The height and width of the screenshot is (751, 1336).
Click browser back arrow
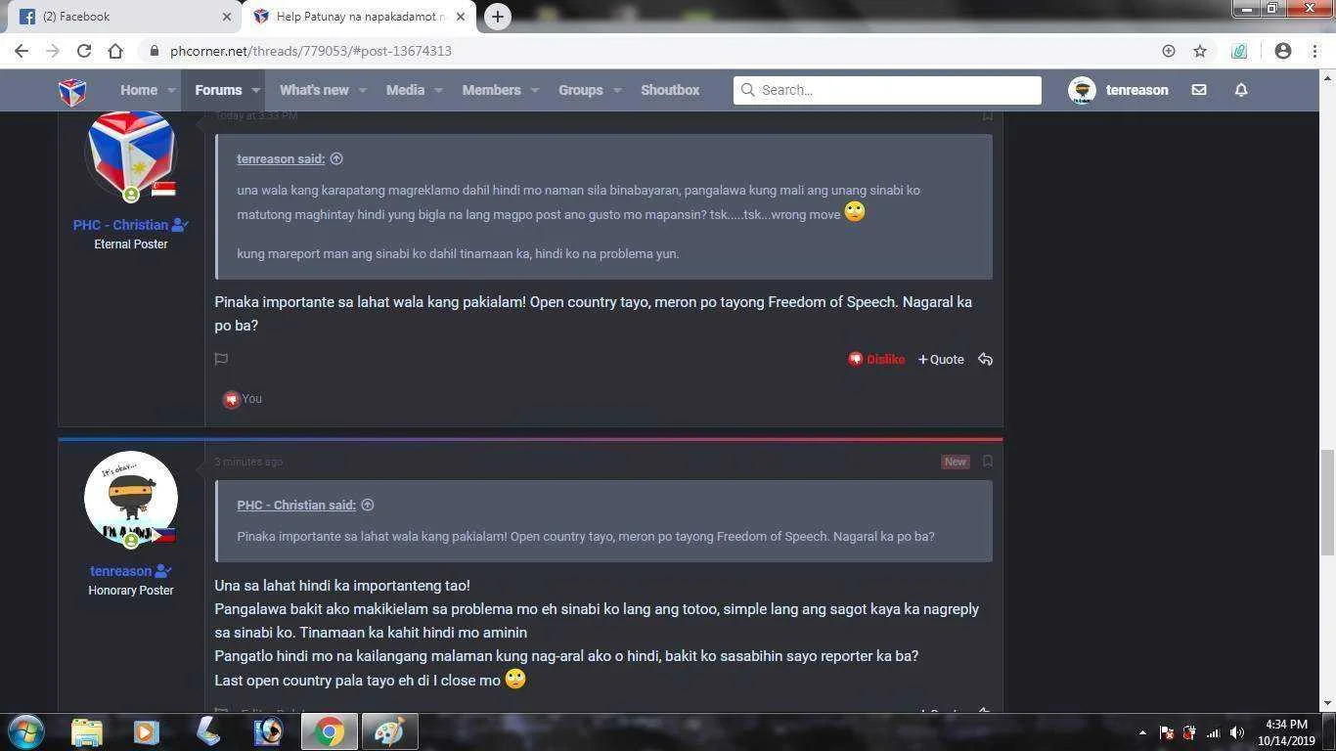point(22,51)
